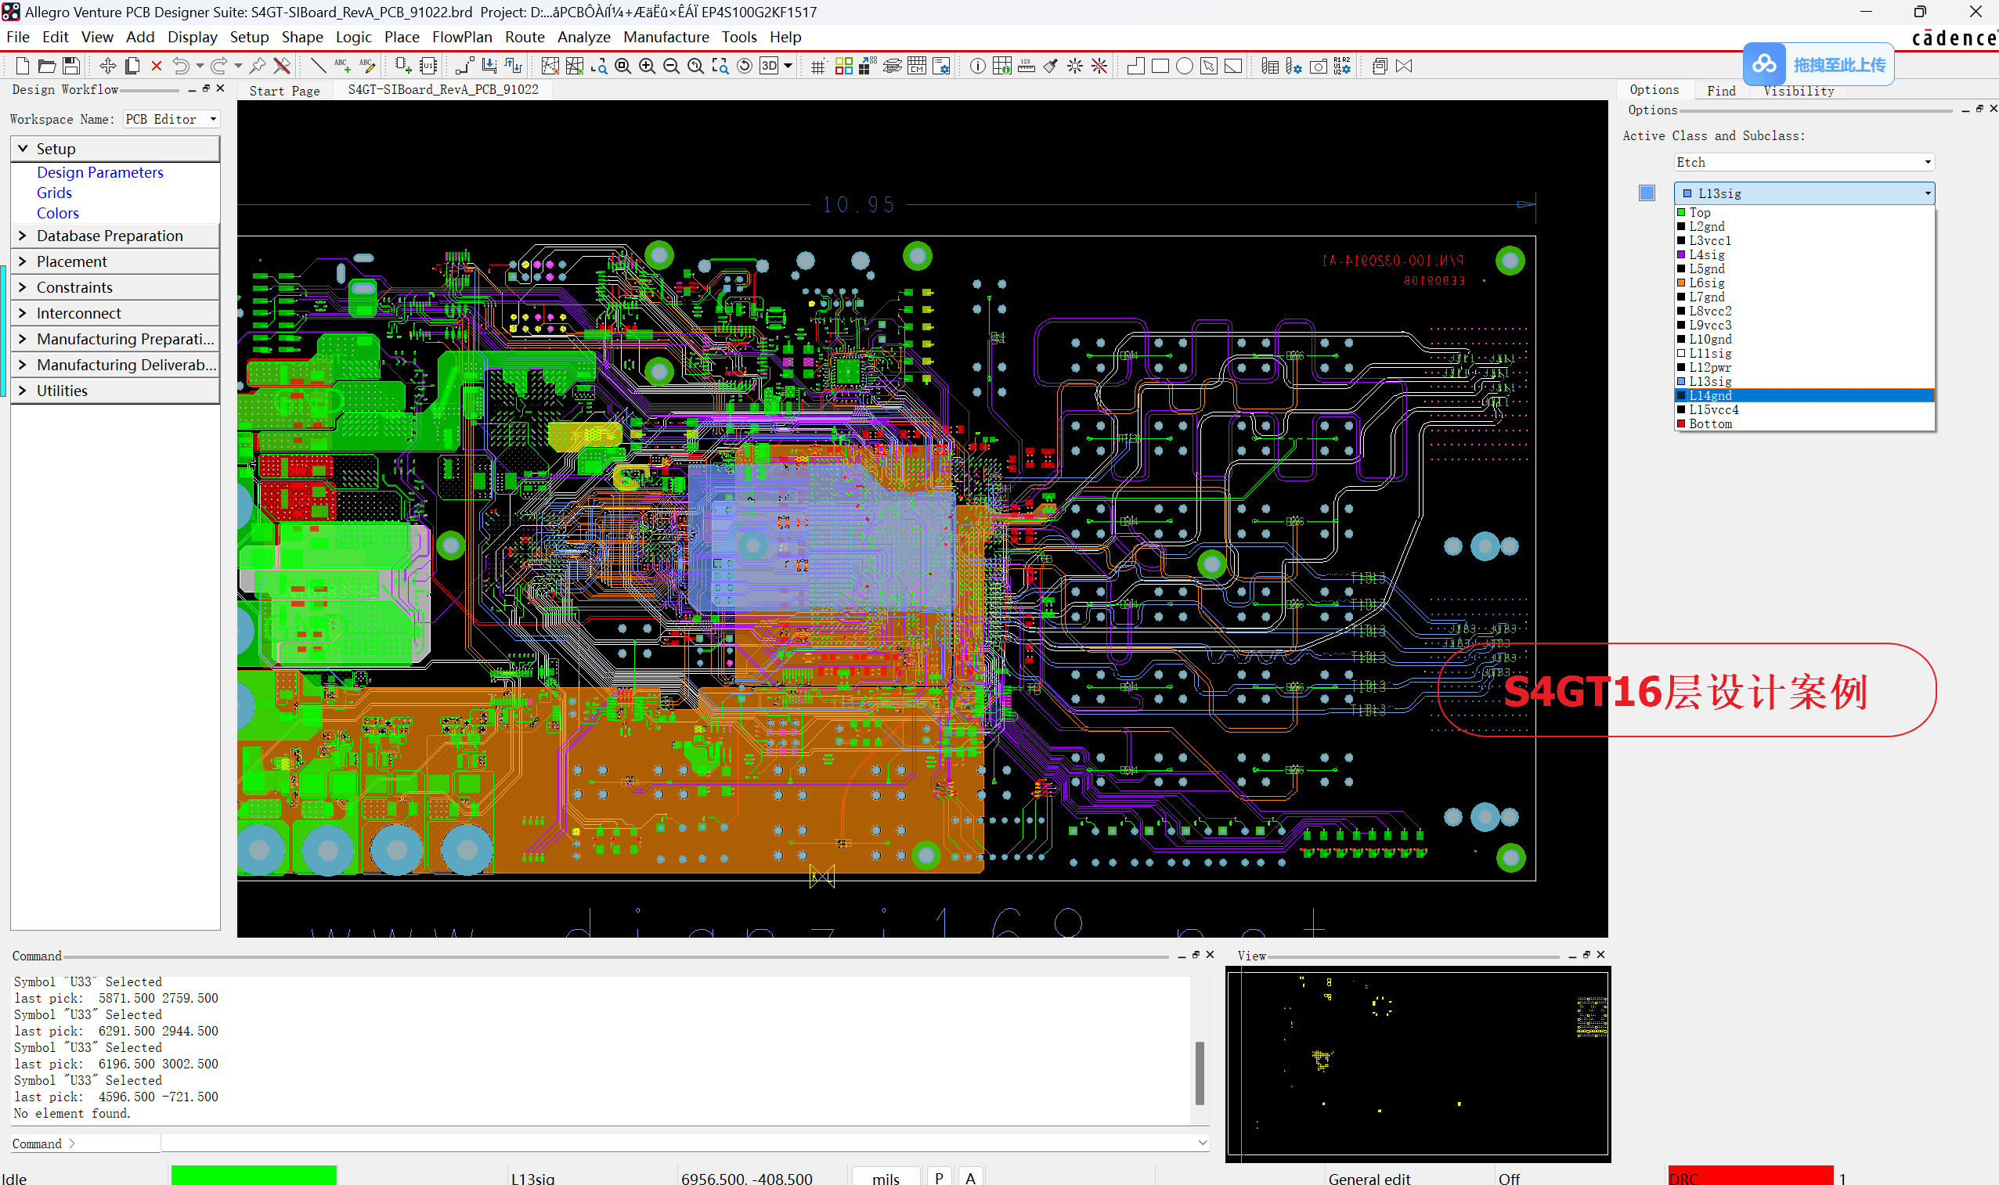Screen dimensions: 1999x1185
Task: Open the Grids link
Action: tap(54, 193)
